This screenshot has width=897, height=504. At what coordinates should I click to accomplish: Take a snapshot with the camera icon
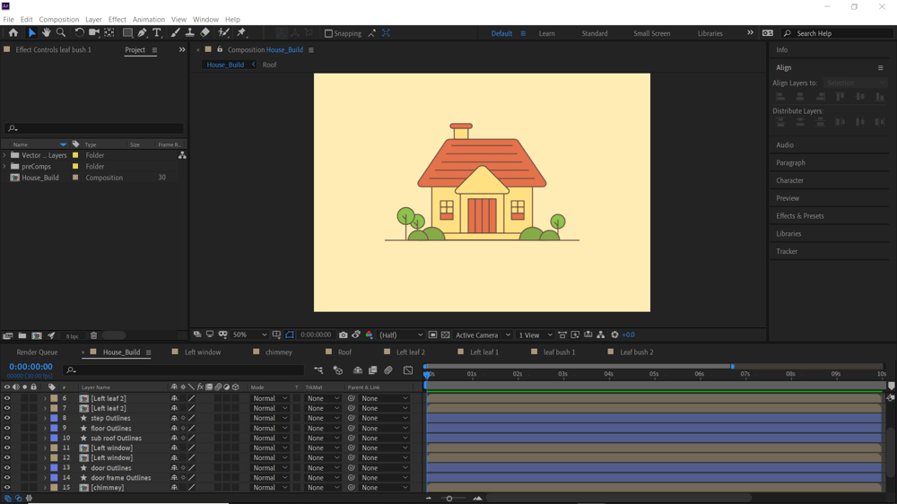[x=344, y=335]
